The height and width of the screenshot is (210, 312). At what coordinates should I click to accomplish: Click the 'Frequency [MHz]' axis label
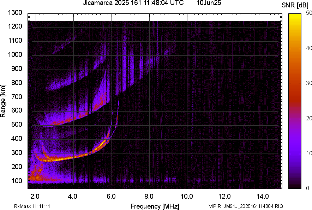pos(155,206)
